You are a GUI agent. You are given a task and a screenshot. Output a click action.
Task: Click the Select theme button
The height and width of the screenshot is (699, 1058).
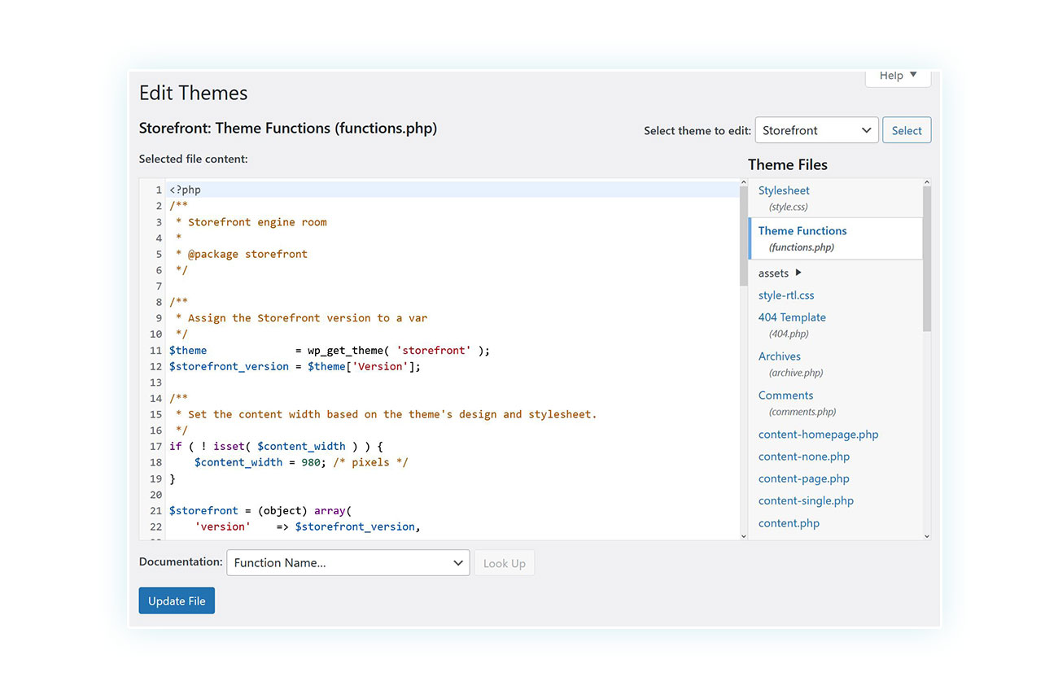(907, 130)
